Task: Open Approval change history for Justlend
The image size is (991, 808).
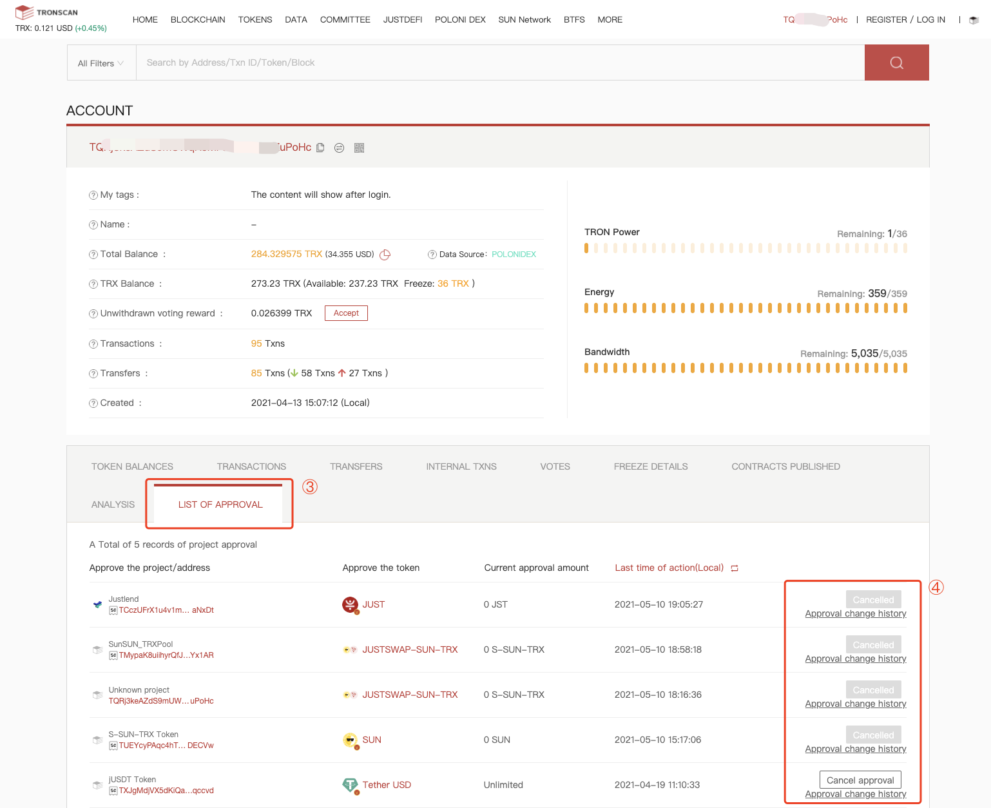Action: click(856, 613)
